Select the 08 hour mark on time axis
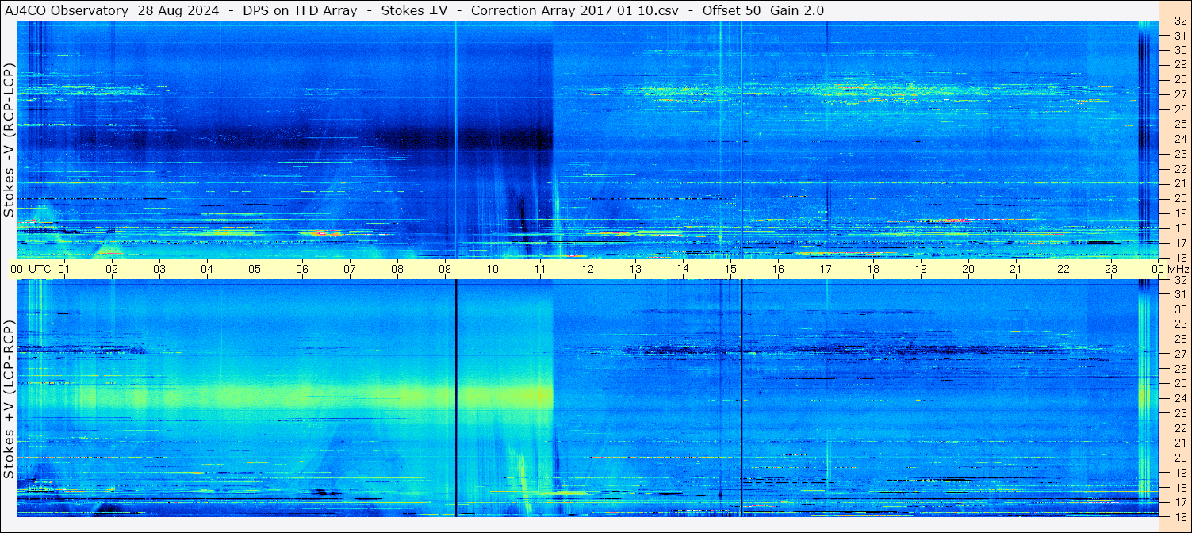 397,269
